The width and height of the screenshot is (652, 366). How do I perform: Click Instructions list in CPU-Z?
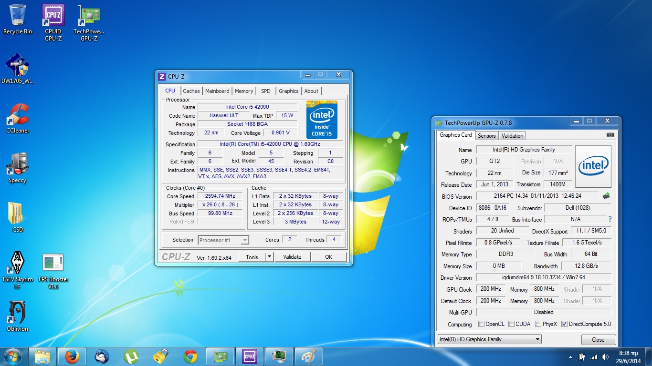pyautogui.click(x=270, y=173)
